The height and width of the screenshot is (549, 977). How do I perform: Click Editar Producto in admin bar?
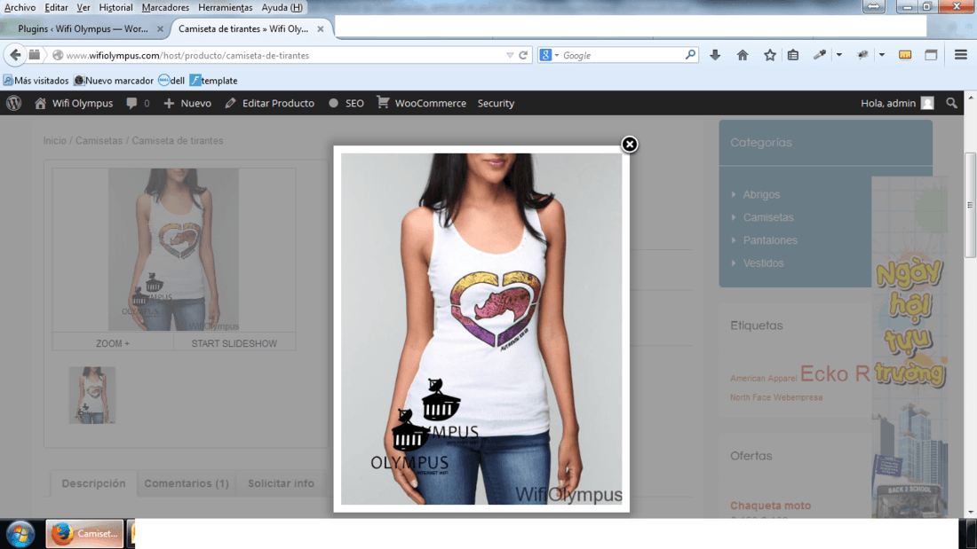(x=270, y=104)
